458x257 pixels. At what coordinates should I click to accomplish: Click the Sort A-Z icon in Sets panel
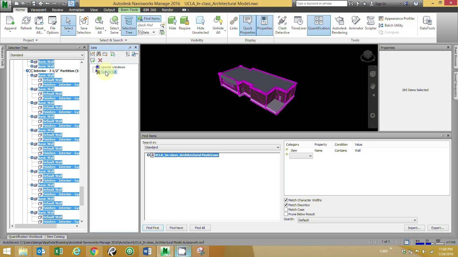coord(128,54)
